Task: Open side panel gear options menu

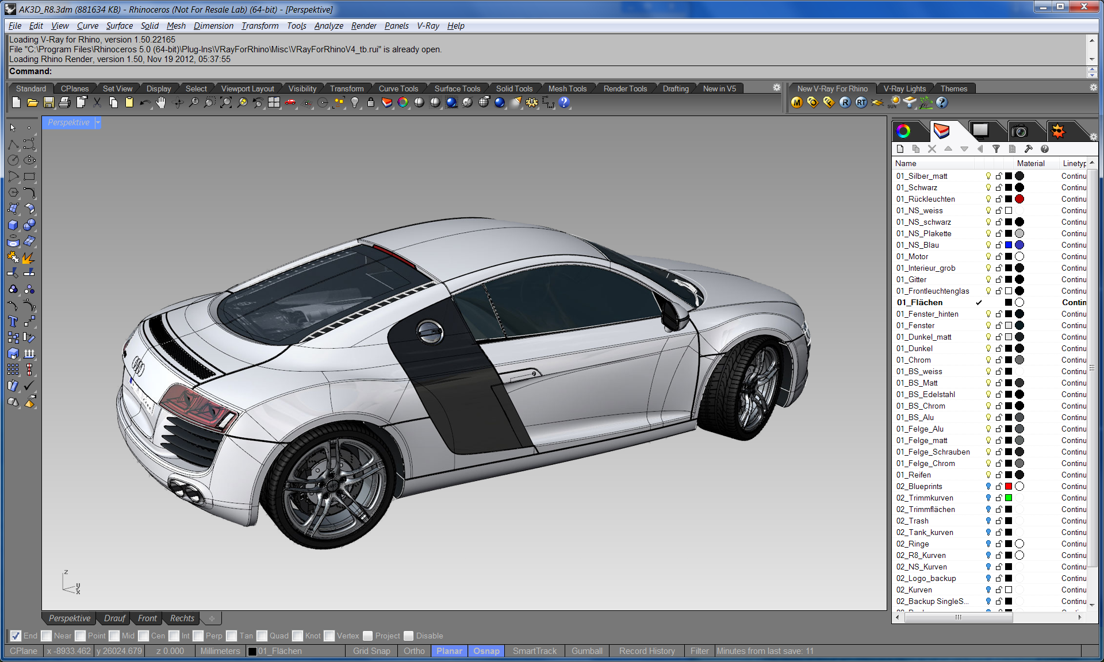Action: coord(1094,137)
